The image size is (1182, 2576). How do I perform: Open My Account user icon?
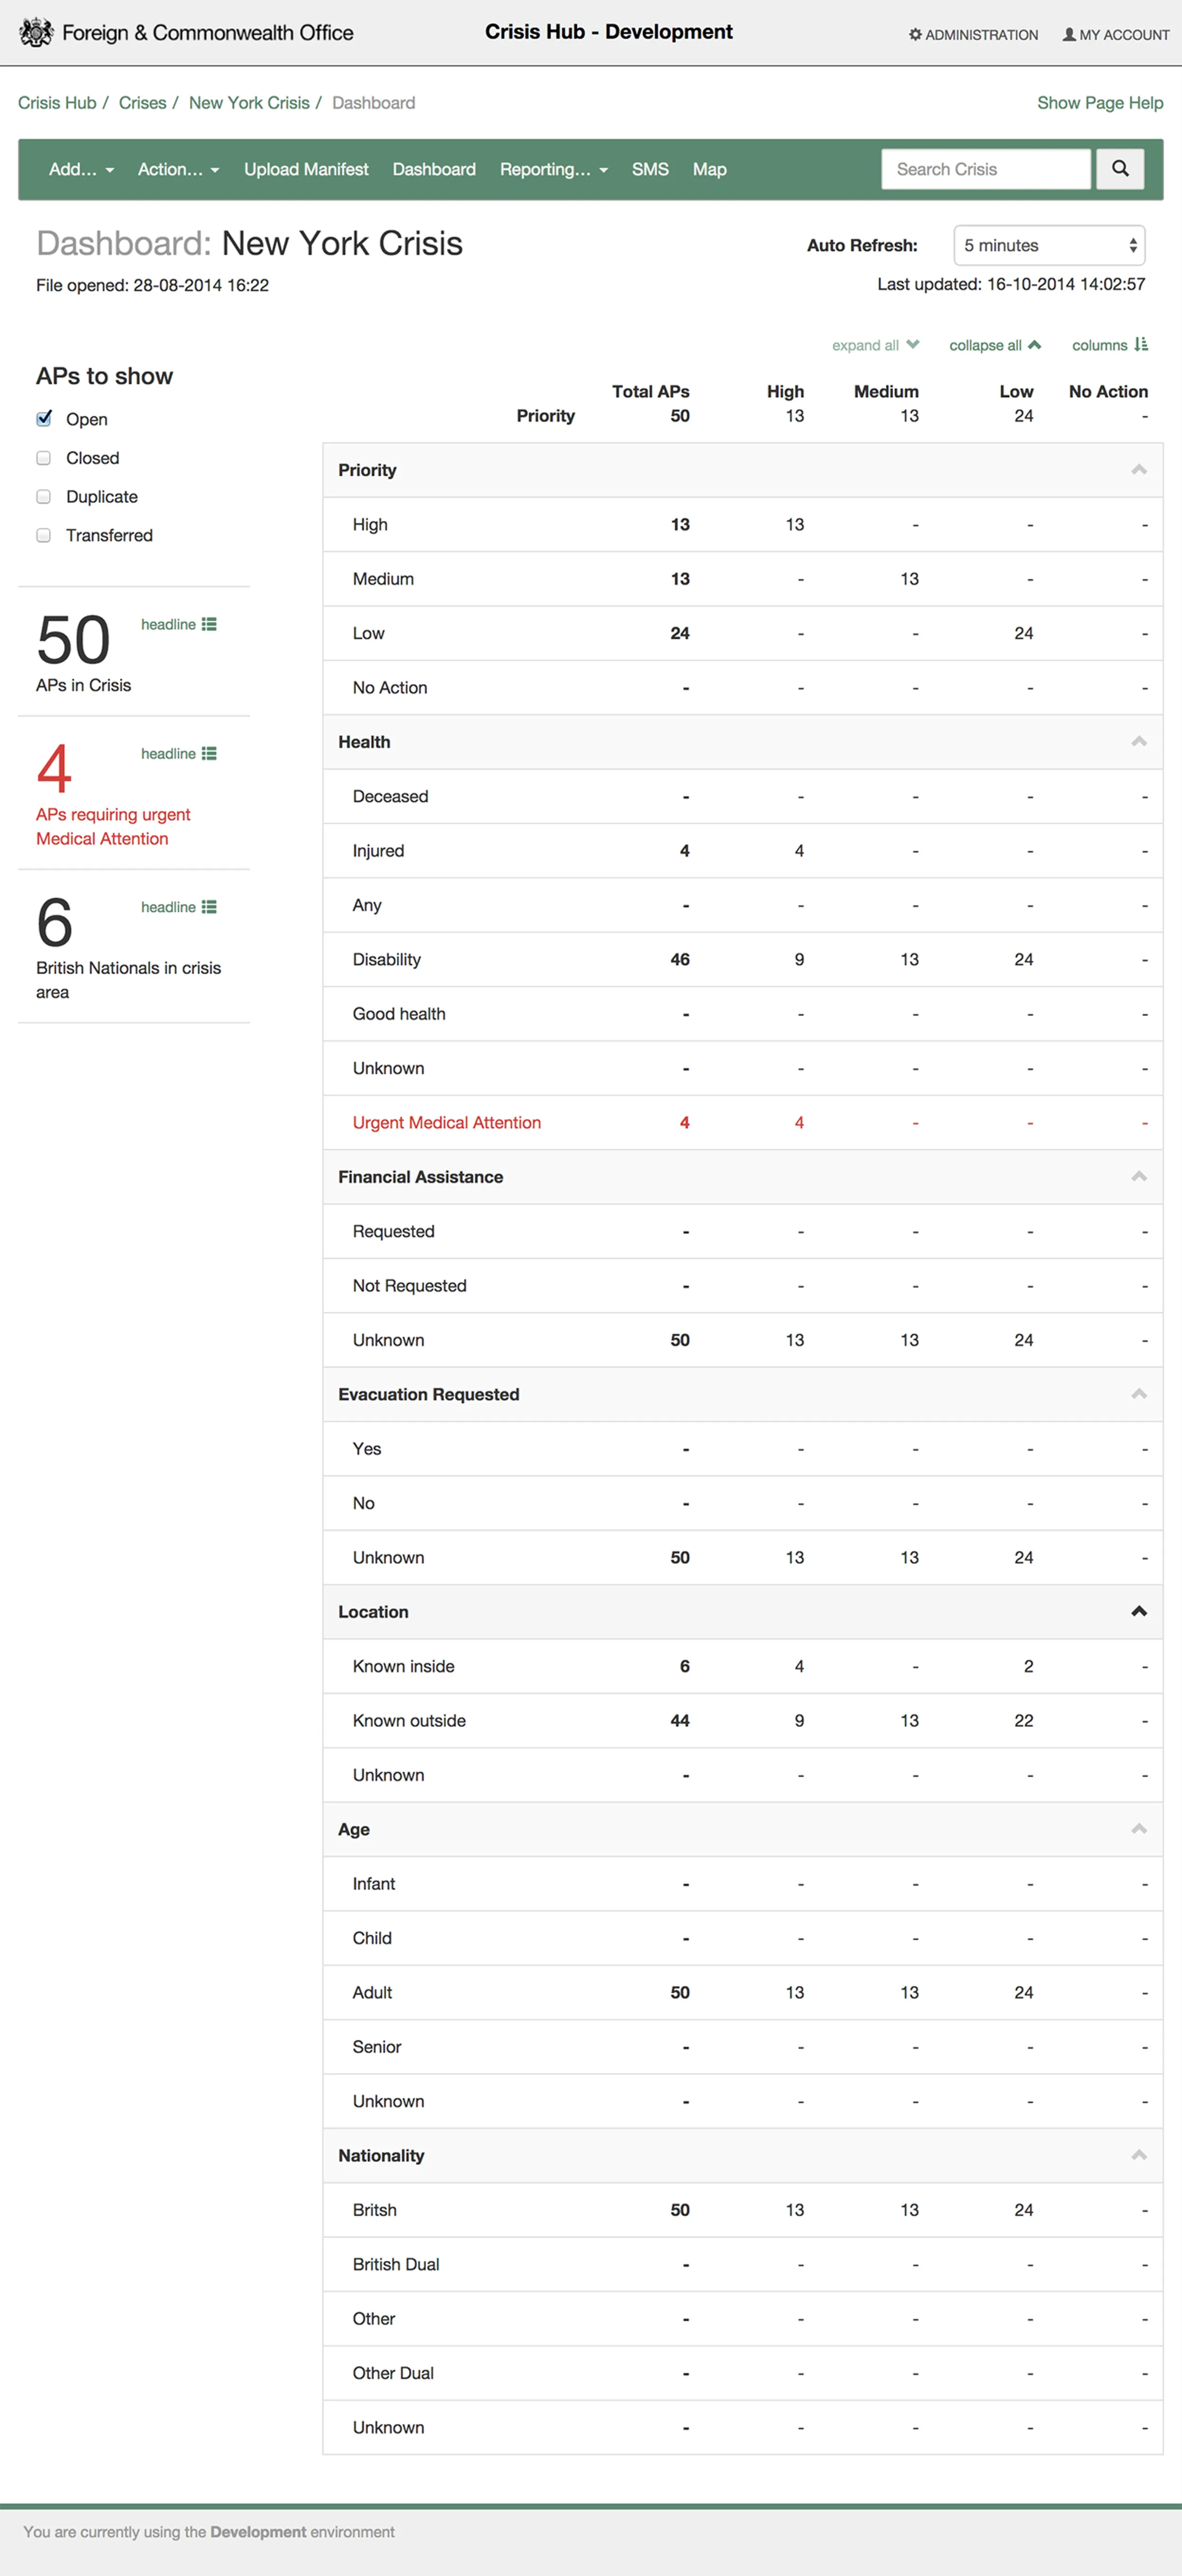click(1069, 35)
